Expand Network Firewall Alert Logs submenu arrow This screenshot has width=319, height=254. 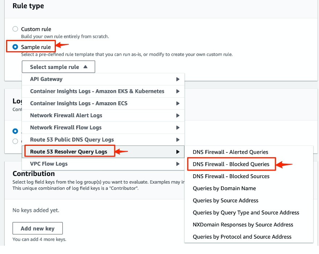177,115
